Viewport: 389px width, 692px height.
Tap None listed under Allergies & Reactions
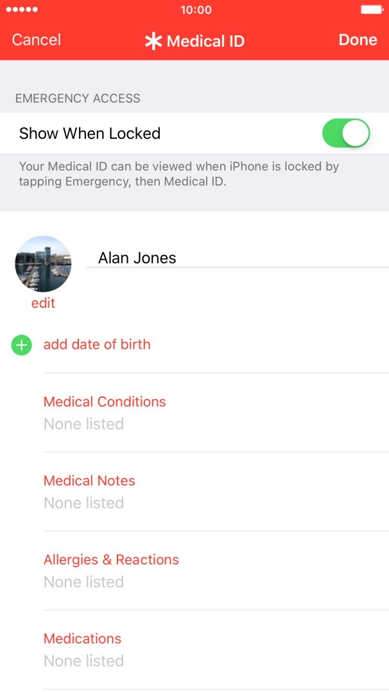83,582
